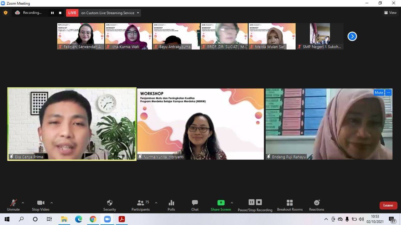Screen dimensions: 401x225
Task: Open the View layout menu
Action: [x=390, y=13]
